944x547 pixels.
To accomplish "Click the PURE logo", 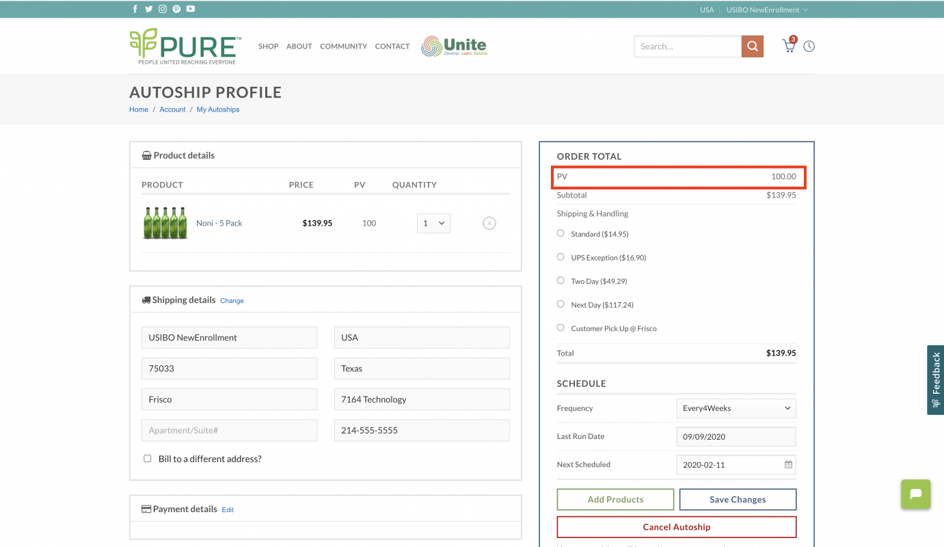I will pyautogui.click(x=185, y=46).
